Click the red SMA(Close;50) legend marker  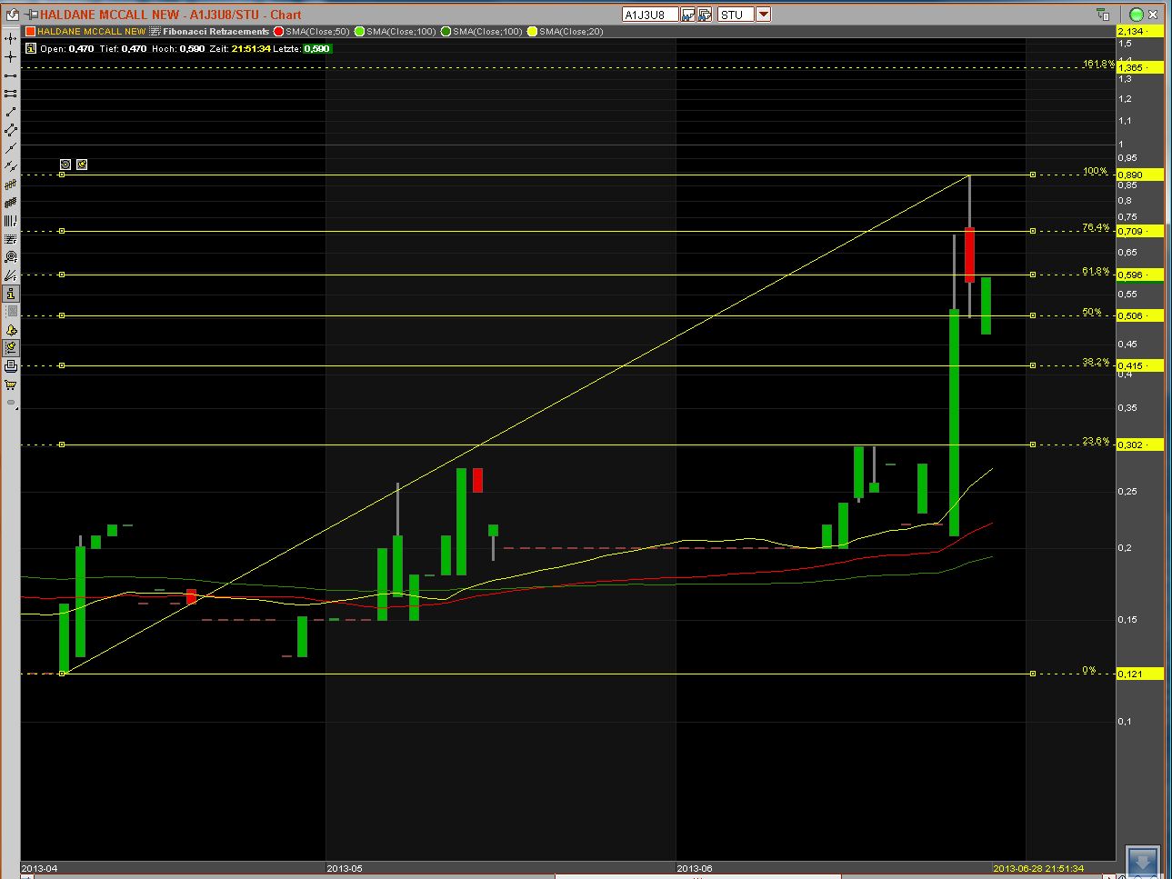(279, 32)
